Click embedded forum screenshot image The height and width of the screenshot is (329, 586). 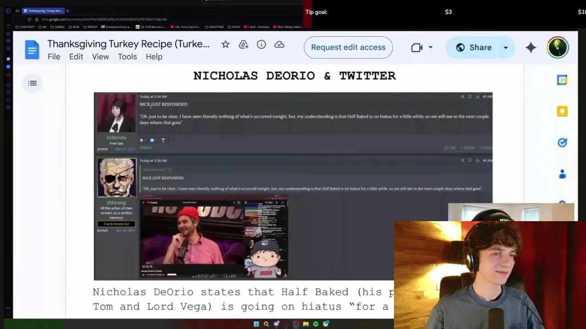293,186
